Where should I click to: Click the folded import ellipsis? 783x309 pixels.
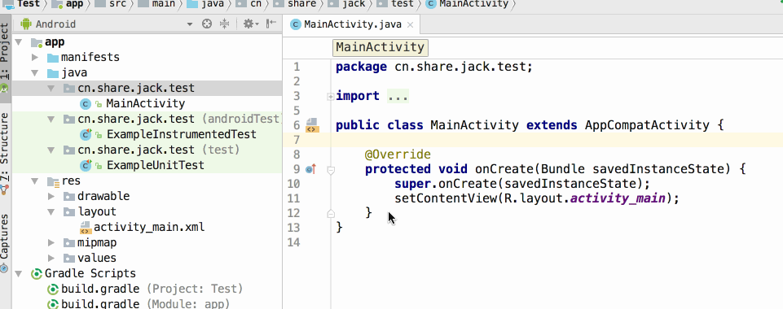(398, 96)
